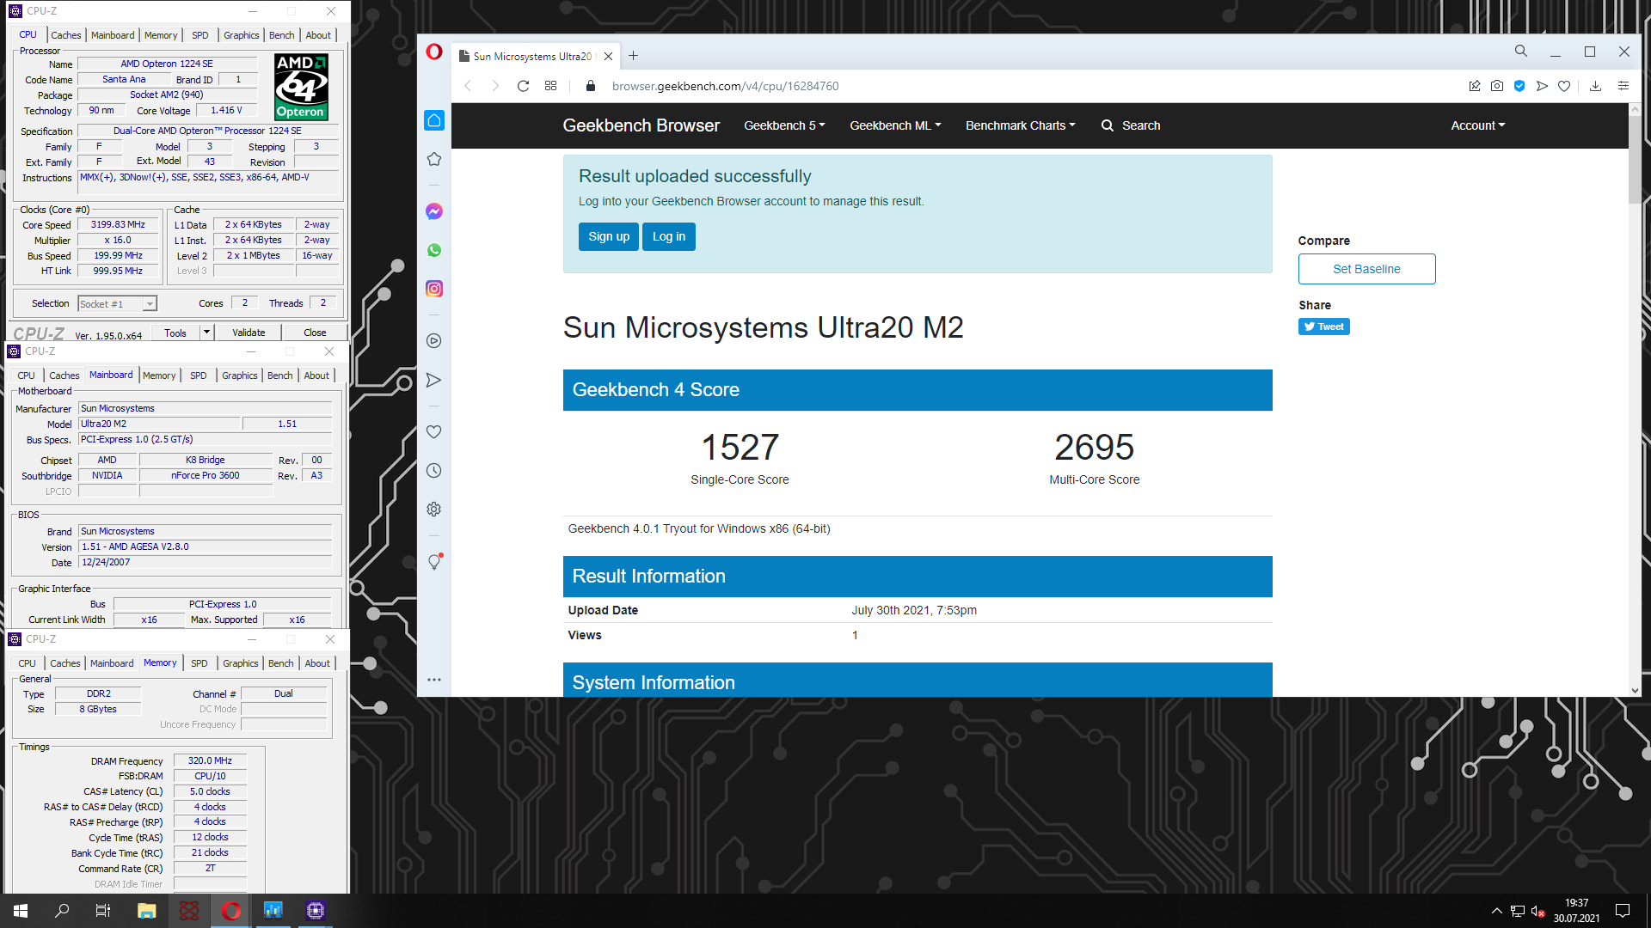Open Task View on the taskbar
This screenshot has height=928, width=1651.
[102, 911]
